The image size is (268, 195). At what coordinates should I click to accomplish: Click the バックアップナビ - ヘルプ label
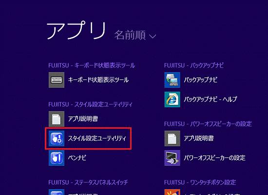pyautogui.click(x=211, y=99)
